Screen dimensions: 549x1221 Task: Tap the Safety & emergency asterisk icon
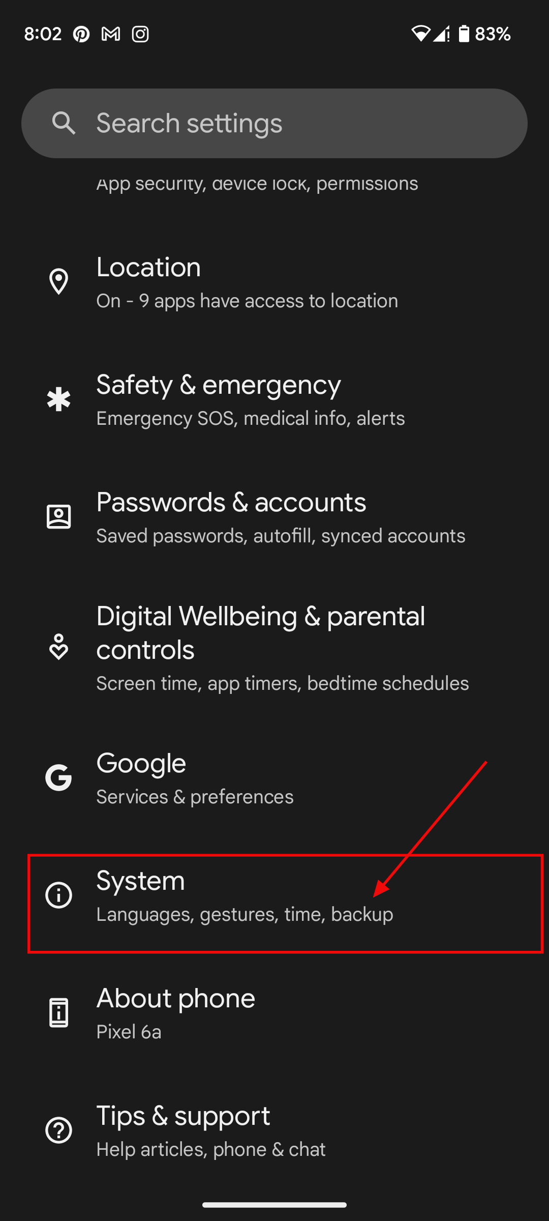(58, 399)
